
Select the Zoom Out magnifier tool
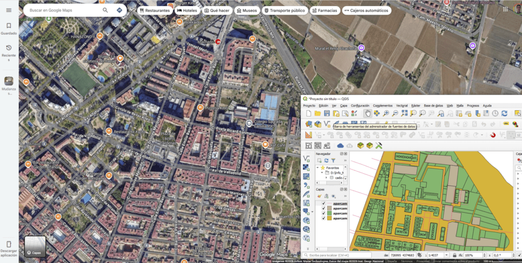[395, 113]
